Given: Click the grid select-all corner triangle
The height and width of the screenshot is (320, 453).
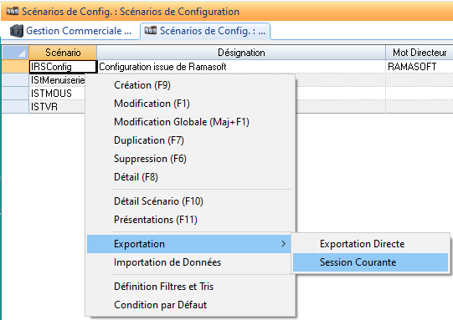Looking at the screenshot, I should click(22, 53).
